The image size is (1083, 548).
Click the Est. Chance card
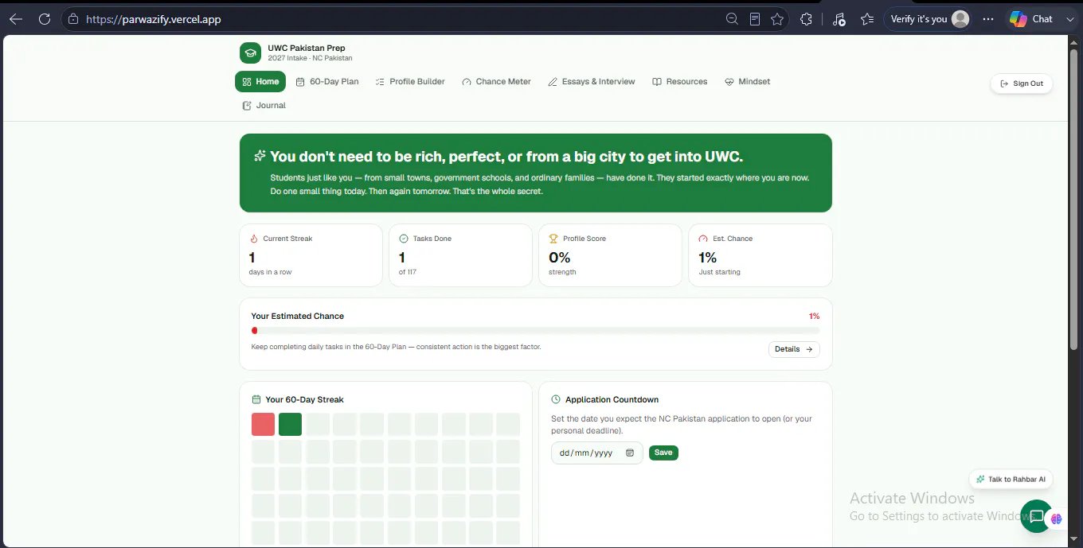[760, 255]
